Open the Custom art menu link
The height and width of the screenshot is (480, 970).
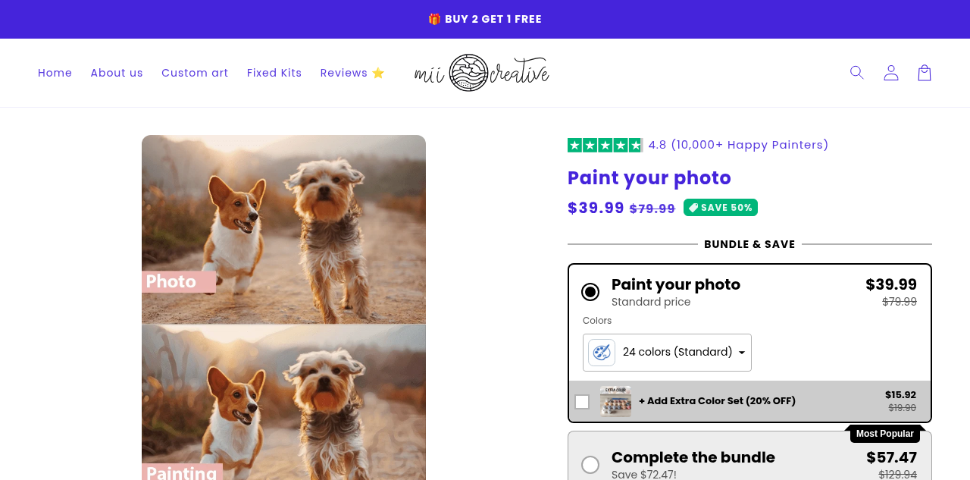click(195, 73)
